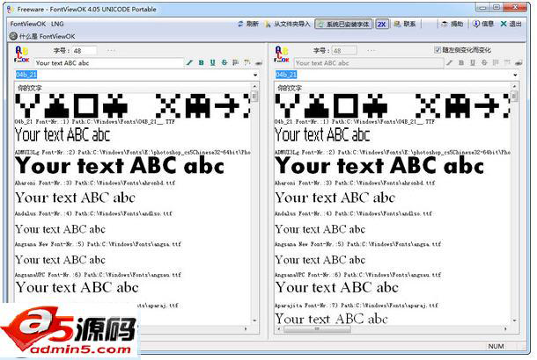Image resolution: width=537 pixels, height=360 pixels.
Task: Select the ADMUI3Lg sample in right pane
Action: coord(322,135)
